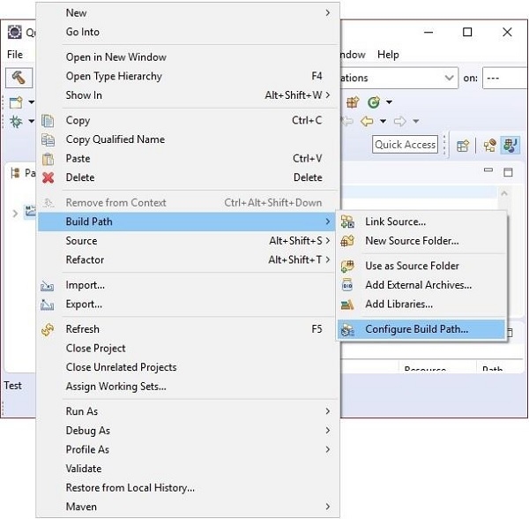Click the Refresh arrows icon
This screenshot has height=519, width=529.
pos(48,329)
